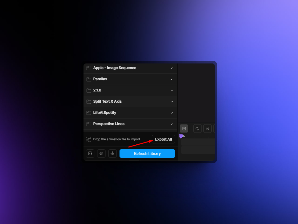Viewport: 298px width, 224px height.
Task: Click the Export All button
Action: [x=163, y=139]
